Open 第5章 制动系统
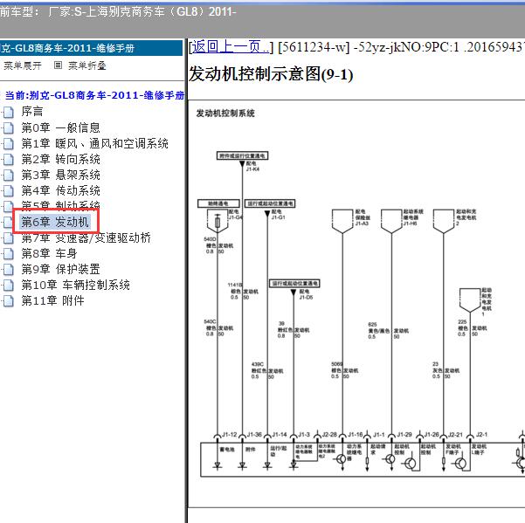Screen dimensions: 525x523 (60, 205)
